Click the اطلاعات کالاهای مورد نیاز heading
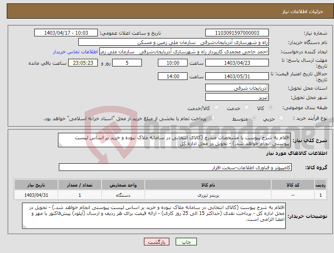This screenshot has height=253, width=334. 296,153
